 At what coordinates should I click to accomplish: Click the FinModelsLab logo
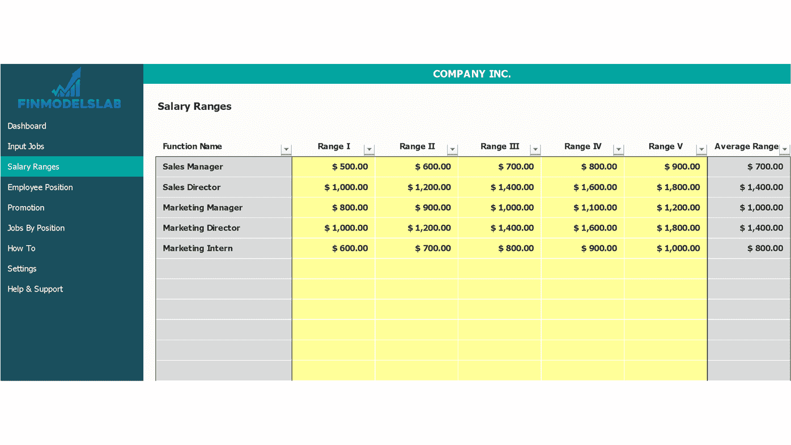(69, 88)
